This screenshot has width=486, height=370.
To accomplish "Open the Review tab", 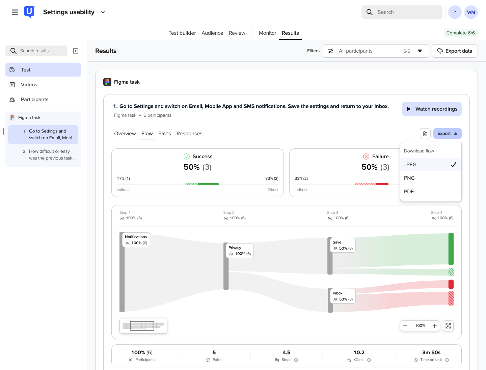I will coord(237,33).
